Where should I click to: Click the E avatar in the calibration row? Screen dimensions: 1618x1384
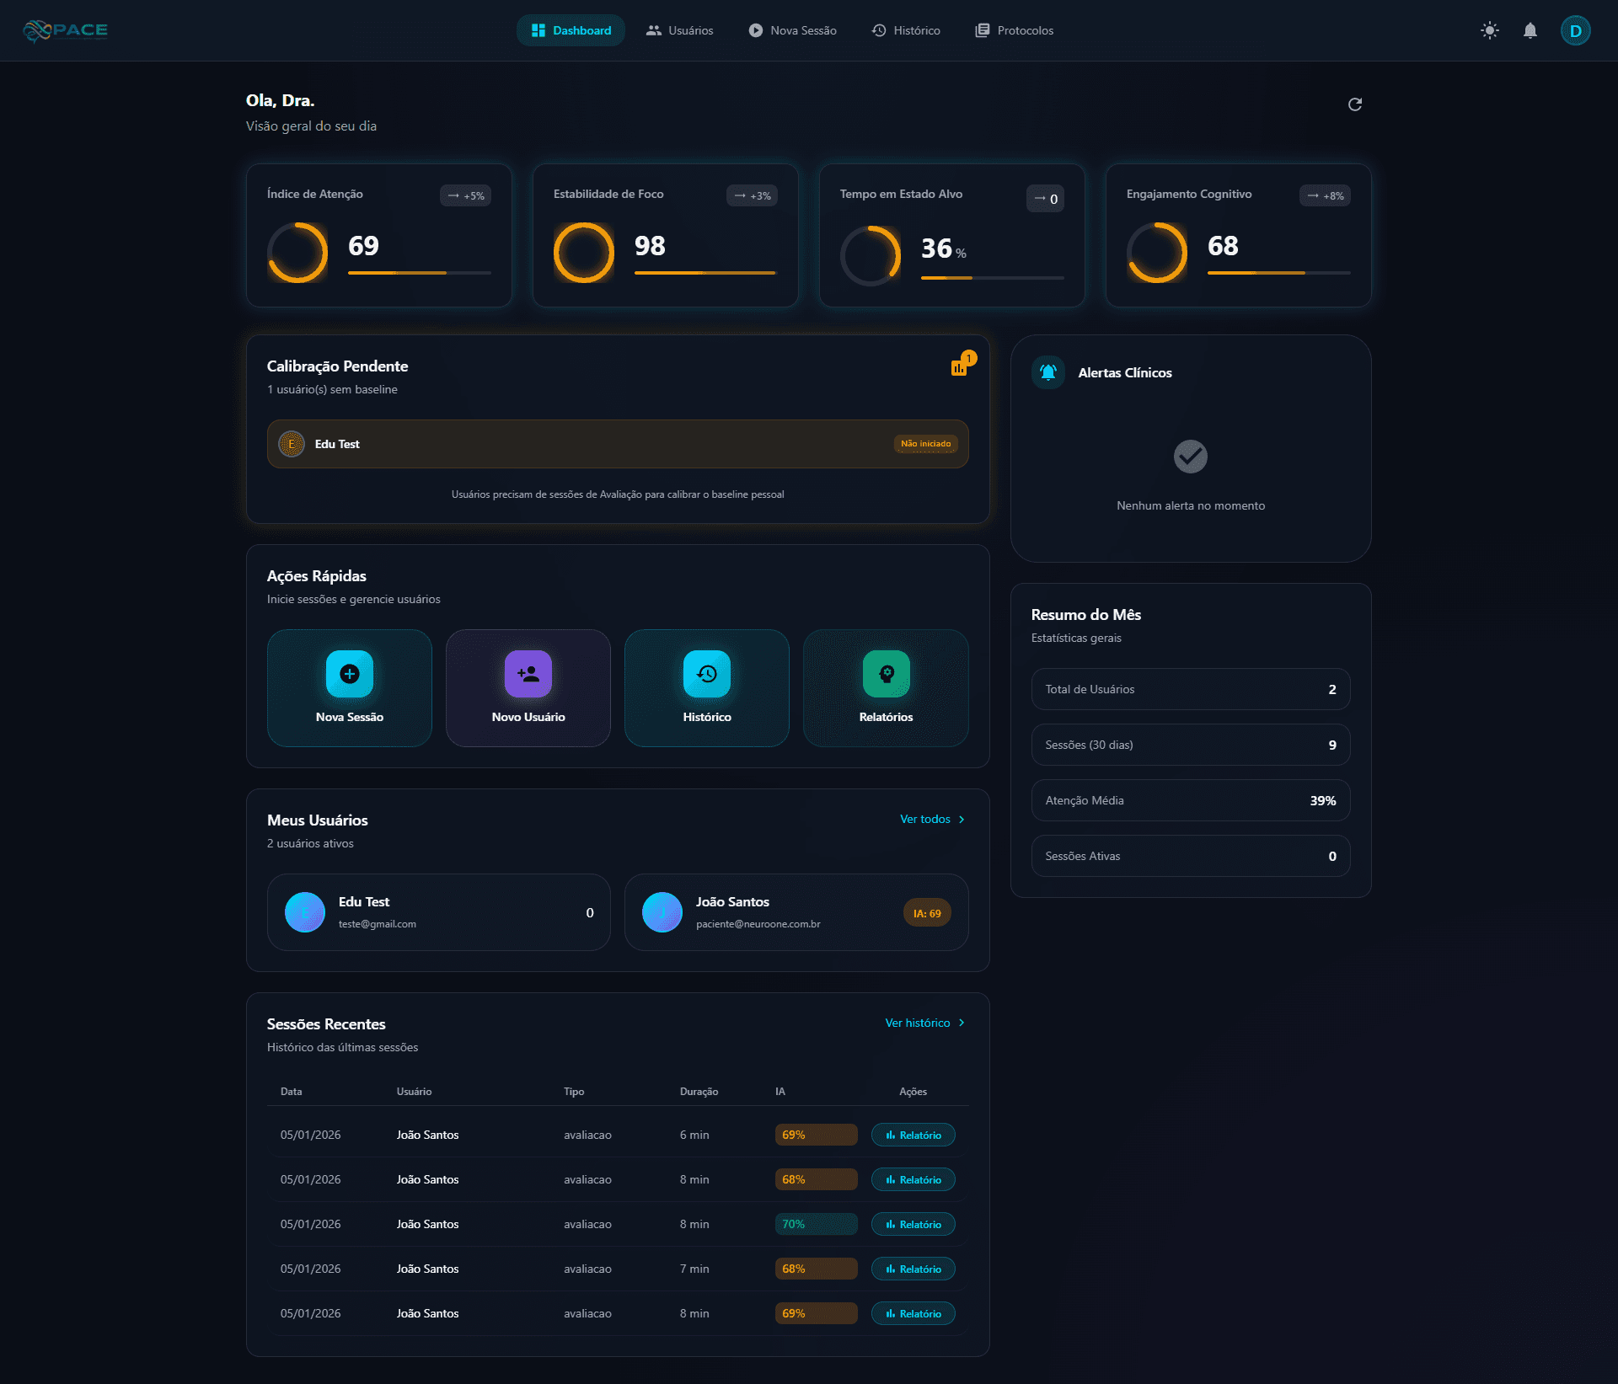(292, 444)
